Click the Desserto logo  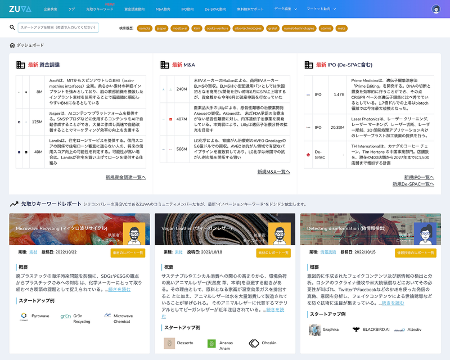tap(169, 343)
